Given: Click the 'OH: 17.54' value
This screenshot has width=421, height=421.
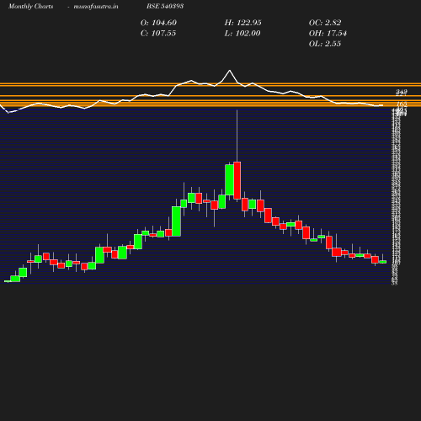Looking at the screenshot, I should [x=328, y=34].
